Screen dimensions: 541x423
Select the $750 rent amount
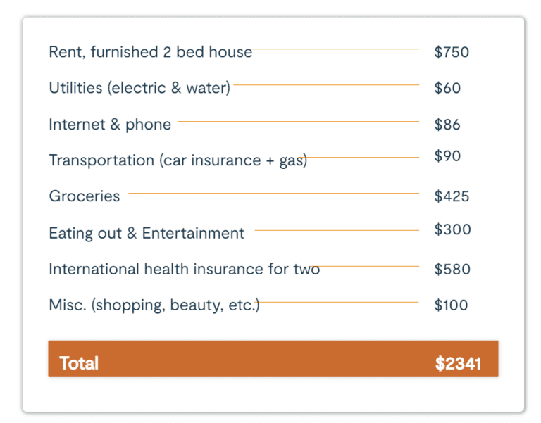(452, 52)
